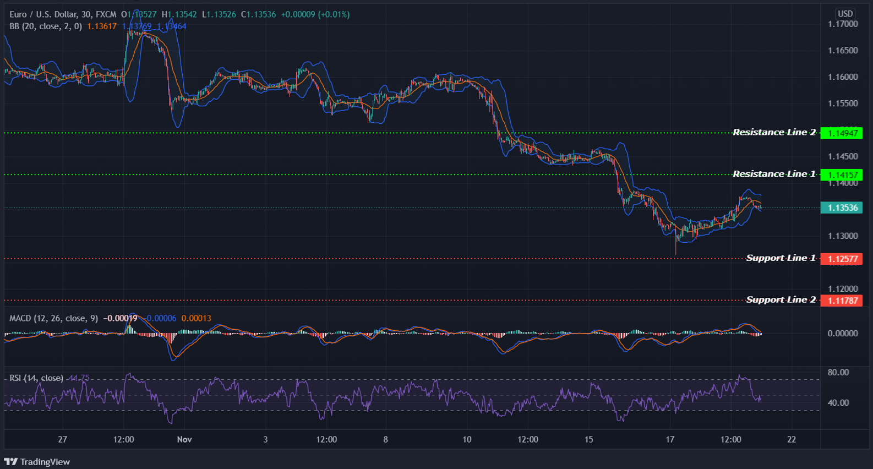Click the RSI 40.00 axis label
Screen dimensions: 873x469
click(x=838, y=403)
